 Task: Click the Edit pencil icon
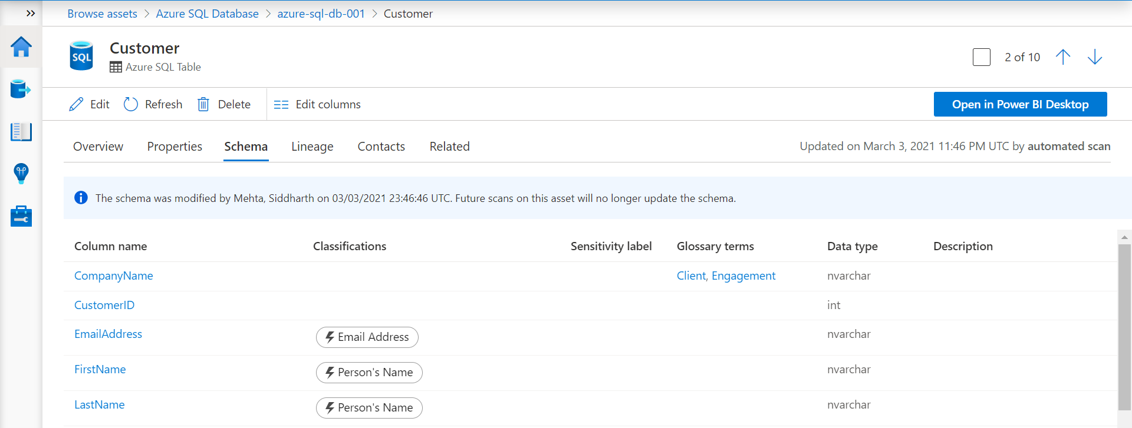point(77,104)
